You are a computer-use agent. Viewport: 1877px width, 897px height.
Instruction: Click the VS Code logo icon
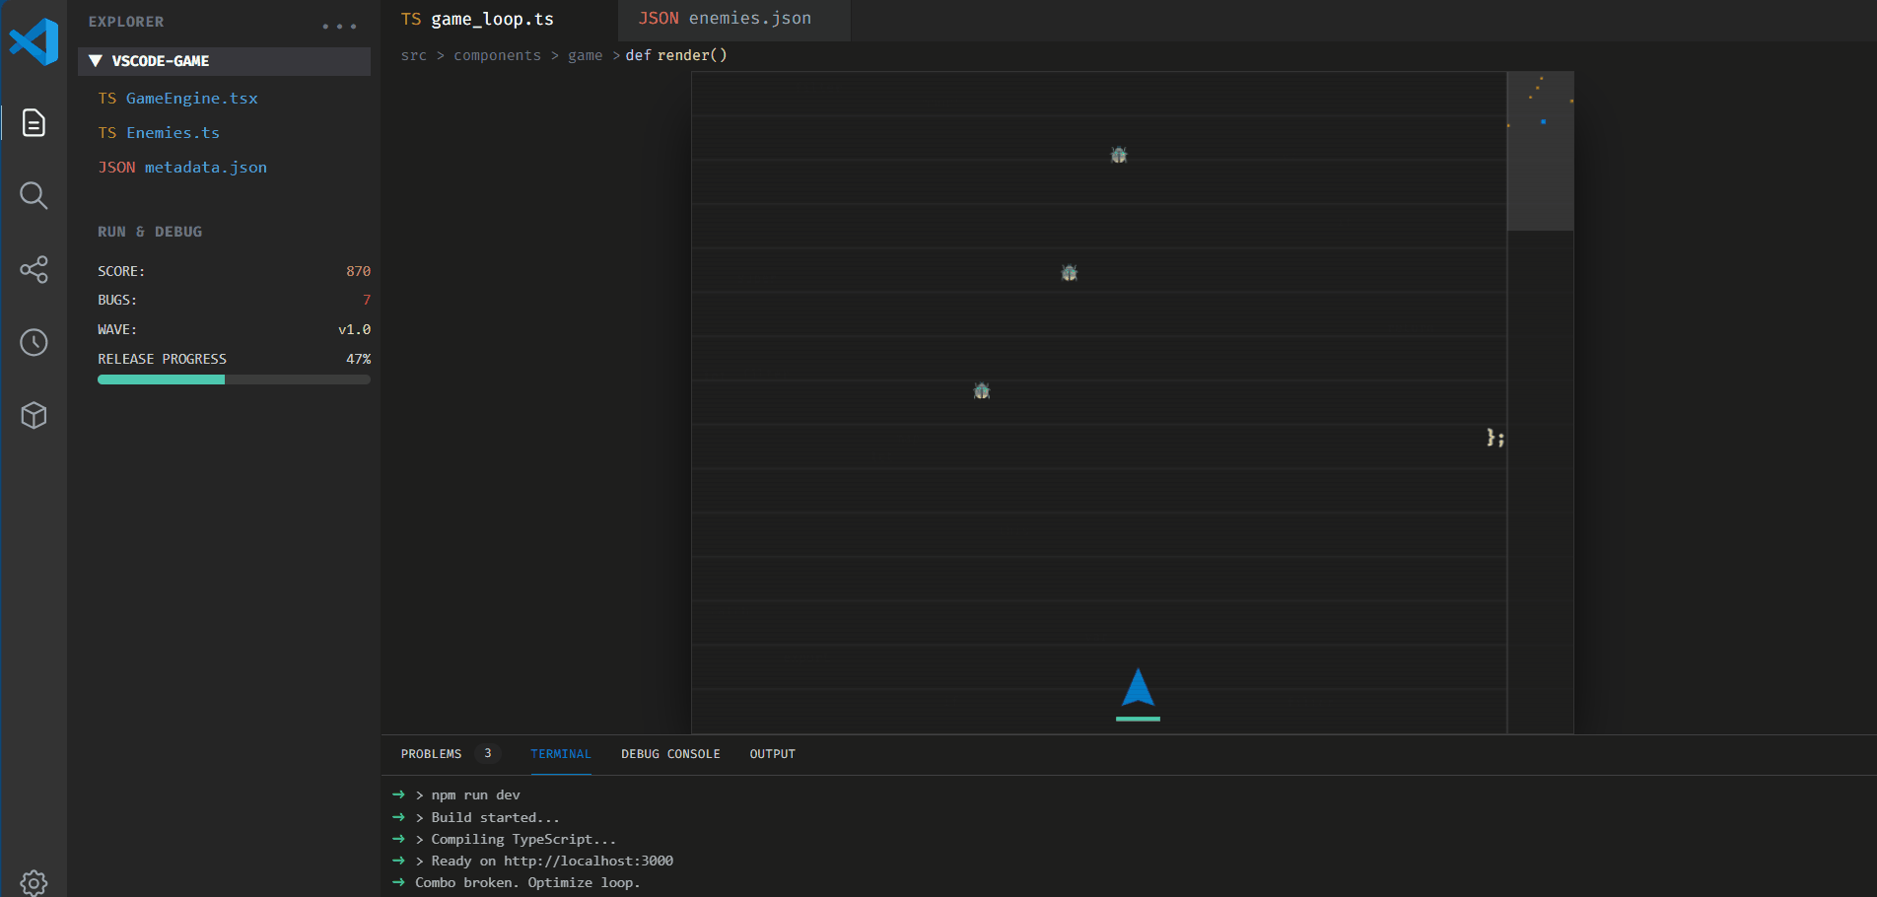coord(34,42)
